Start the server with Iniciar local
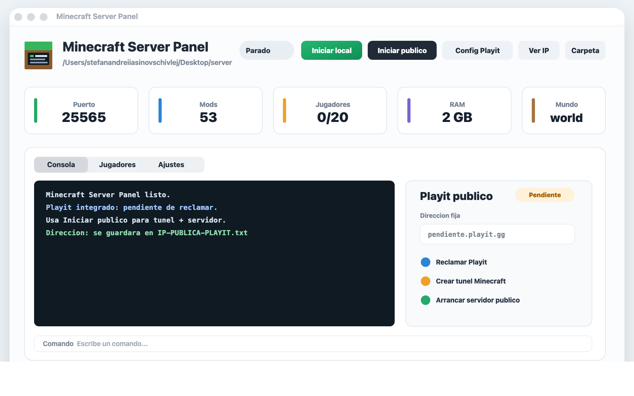 coord(332,50)
